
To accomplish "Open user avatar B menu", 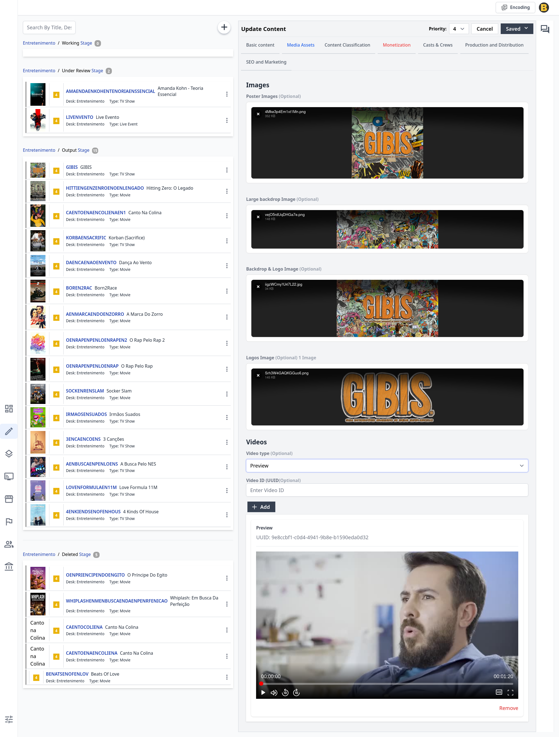I will click(544, 7).
